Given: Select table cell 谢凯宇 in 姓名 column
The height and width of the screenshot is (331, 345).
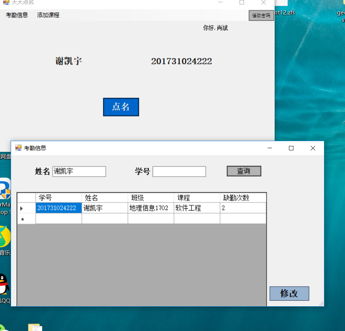Looking at the screenshot, I should 105,208.
